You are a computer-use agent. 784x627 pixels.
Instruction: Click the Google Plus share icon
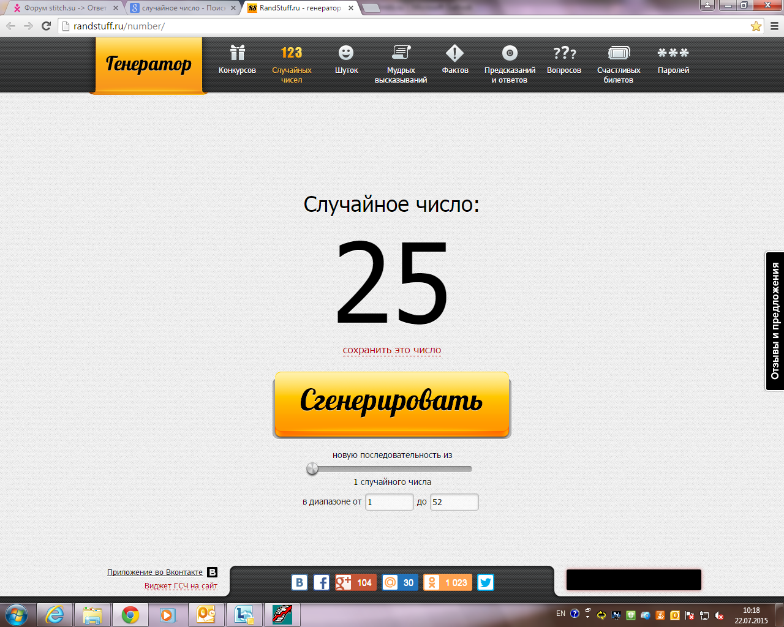coord(344,582)
